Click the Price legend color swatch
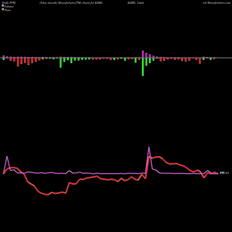 coord(3,10)
